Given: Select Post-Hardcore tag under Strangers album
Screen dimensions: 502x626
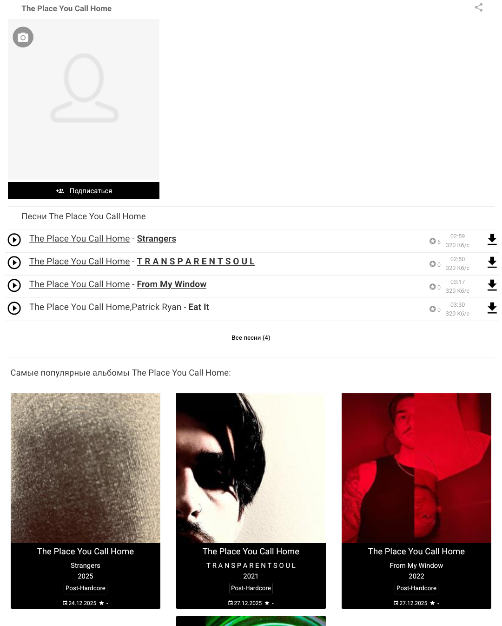Looking at the screenshot, I should coord(86,588).
